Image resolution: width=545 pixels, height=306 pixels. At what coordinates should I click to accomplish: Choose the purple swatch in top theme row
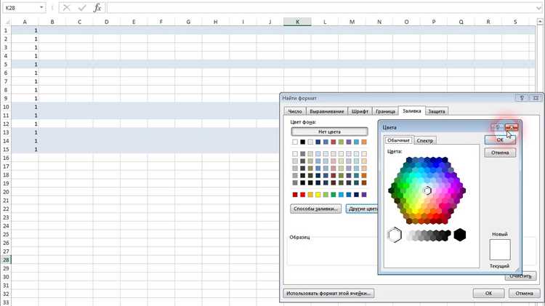click(x=349, y=142)
